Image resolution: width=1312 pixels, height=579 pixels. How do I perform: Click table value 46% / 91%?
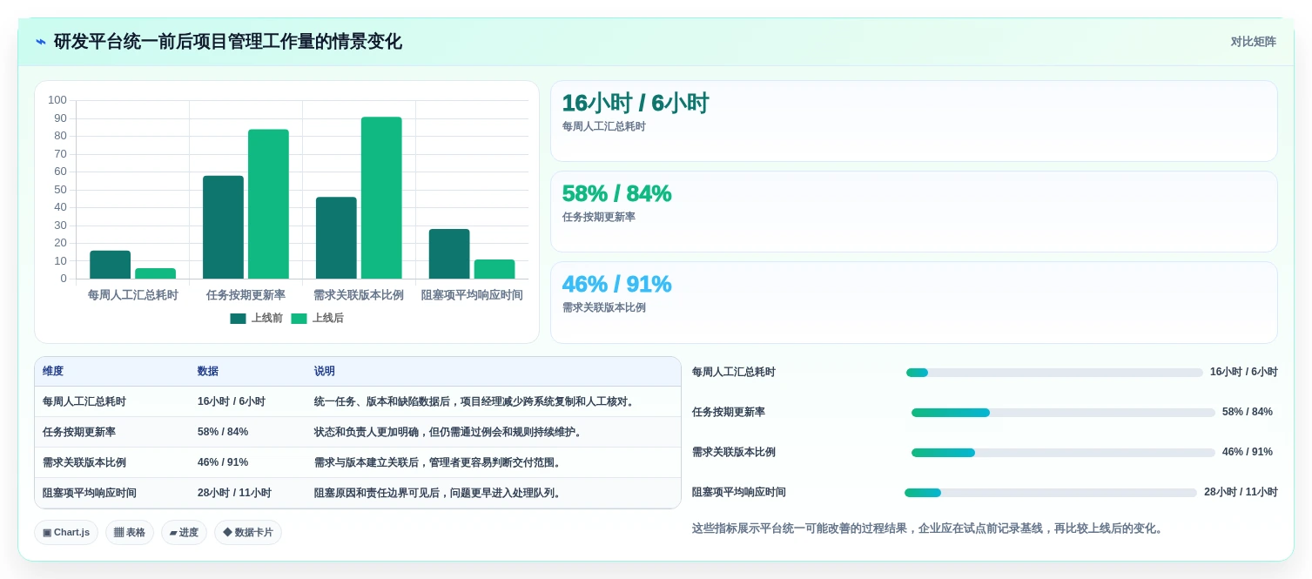tap(223, 462)
